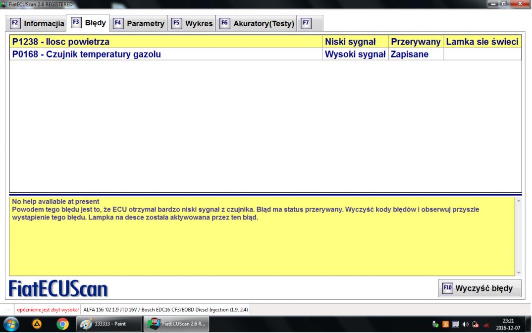532x333 pixels.
Task: Click the Niski sygnał cell
Action: pos(355,42)
